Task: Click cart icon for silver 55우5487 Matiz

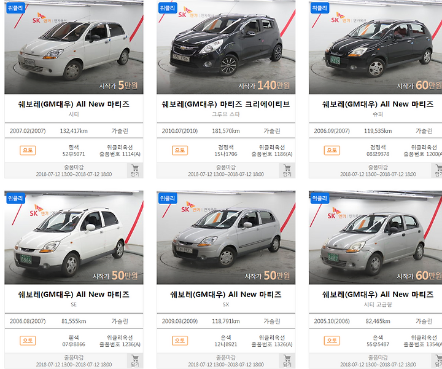Action: coord(438,361)
